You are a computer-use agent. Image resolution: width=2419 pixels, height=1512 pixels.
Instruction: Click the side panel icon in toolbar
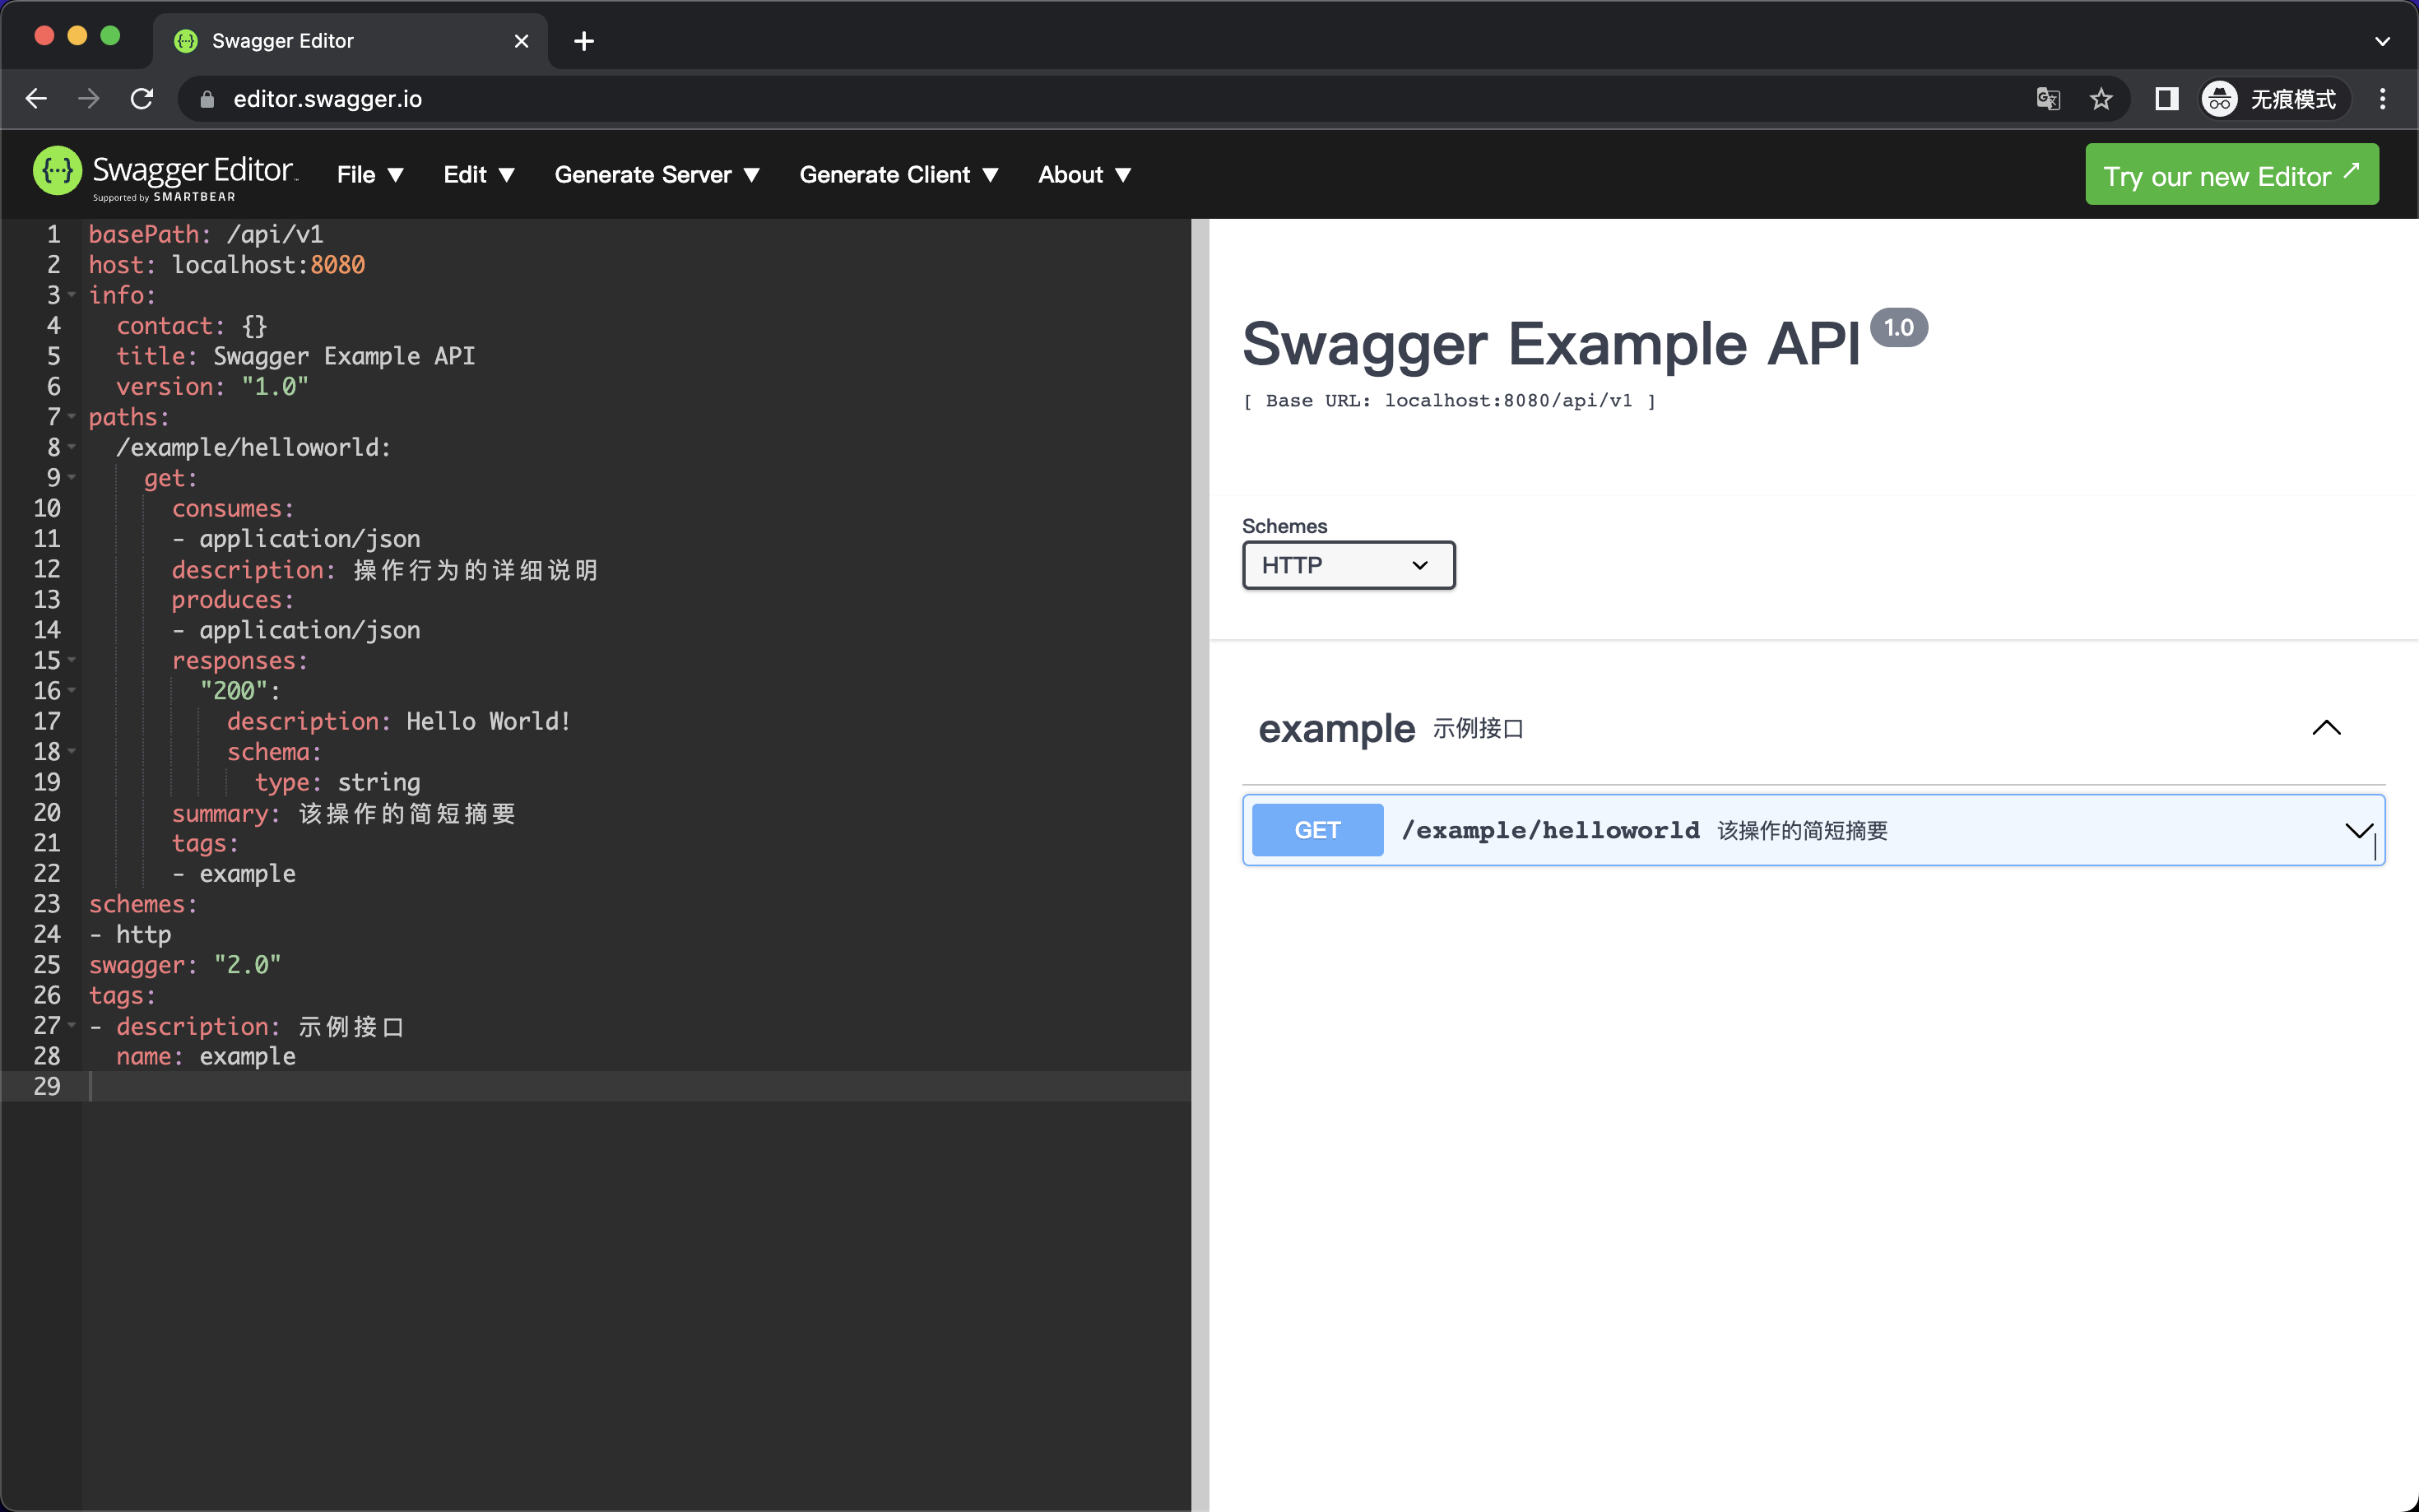pos(2165,98)
